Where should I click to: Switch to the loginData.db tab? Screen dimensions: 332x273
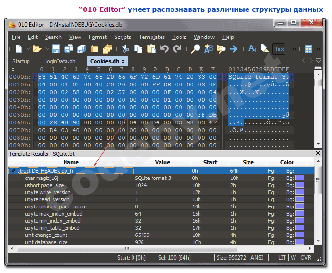60,61
